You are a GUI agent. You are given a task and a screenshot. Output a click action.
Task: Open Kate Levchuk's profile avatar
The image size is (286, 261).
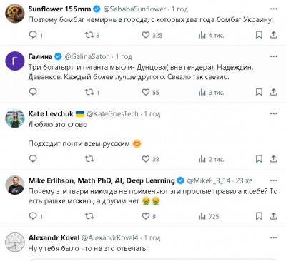click(15, 118)
